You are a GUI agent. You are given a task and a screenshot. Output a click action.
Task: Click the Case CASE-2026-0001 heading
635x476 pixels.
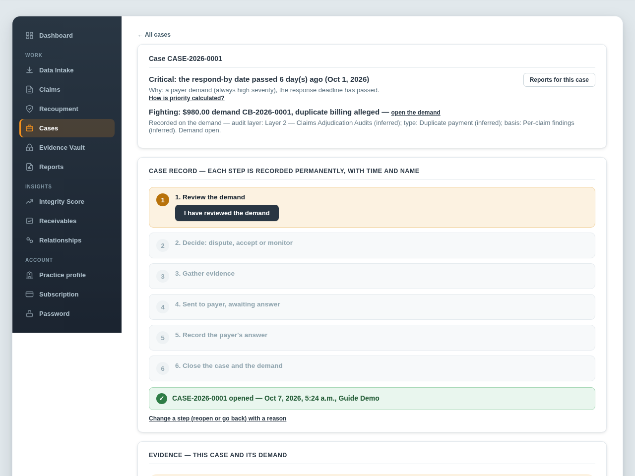click(186, 59)
